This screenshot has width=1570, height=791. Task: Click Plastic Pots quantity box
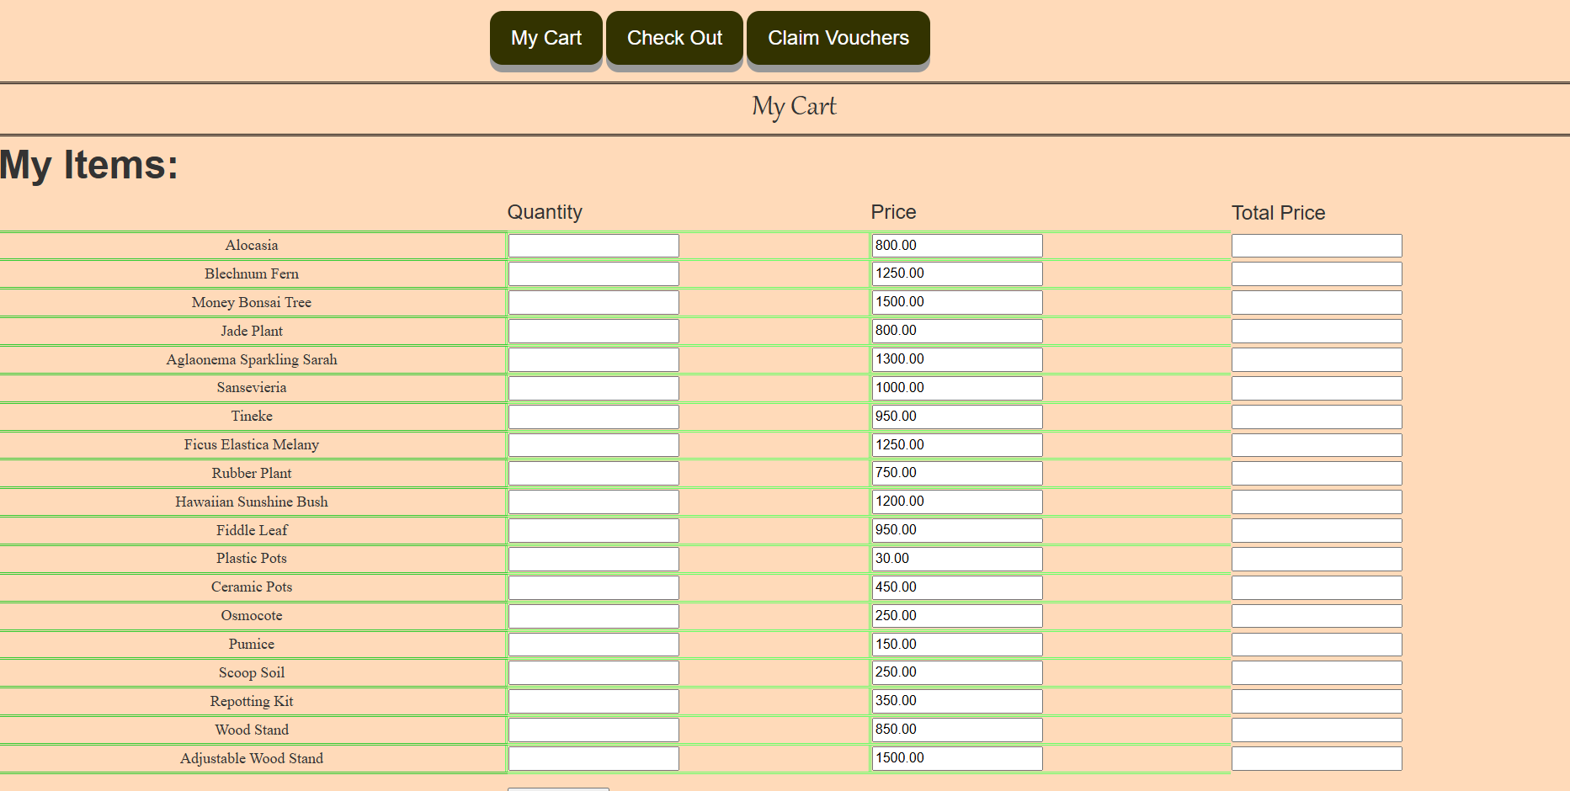pyautogui.click(x=593, y=559)
